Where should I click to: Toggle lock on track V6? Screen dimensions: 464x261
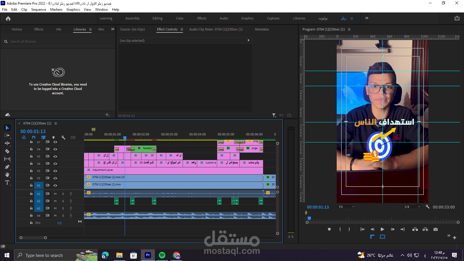click(x=31, y=149)
